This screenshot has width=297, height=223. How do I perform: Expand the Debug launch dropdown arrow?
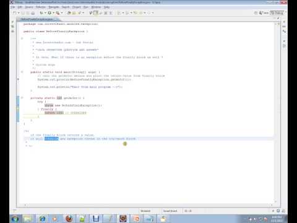tap(45, 13)
